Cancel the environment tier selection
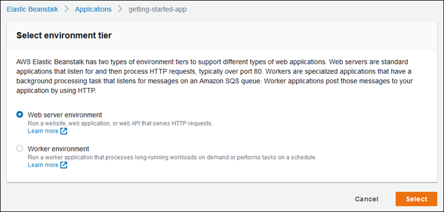 (x=367, y=199)
